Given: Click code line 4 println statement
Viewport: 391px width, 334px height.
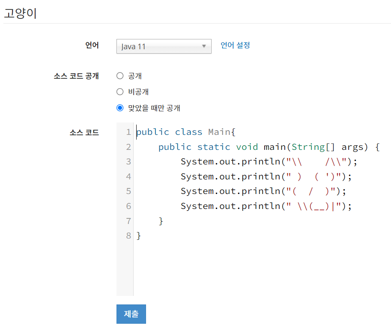Looking at the screenshot, I should tap(266, 176).
